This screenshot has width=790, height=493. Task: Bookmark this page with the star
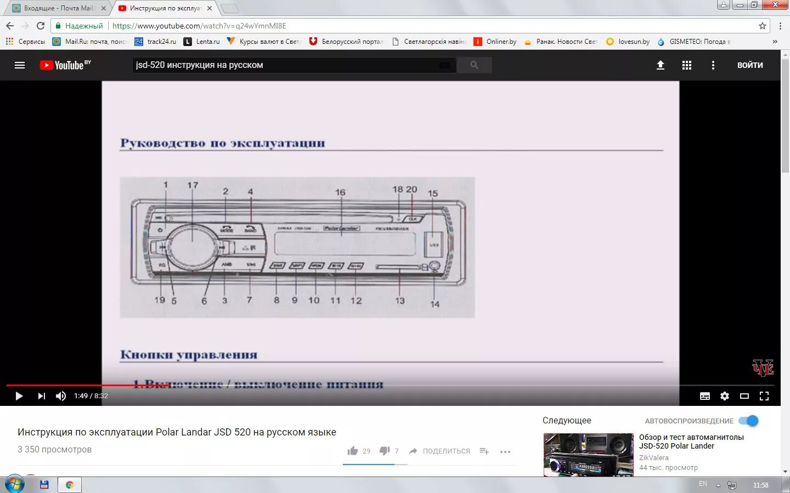(x=762, y=26)
